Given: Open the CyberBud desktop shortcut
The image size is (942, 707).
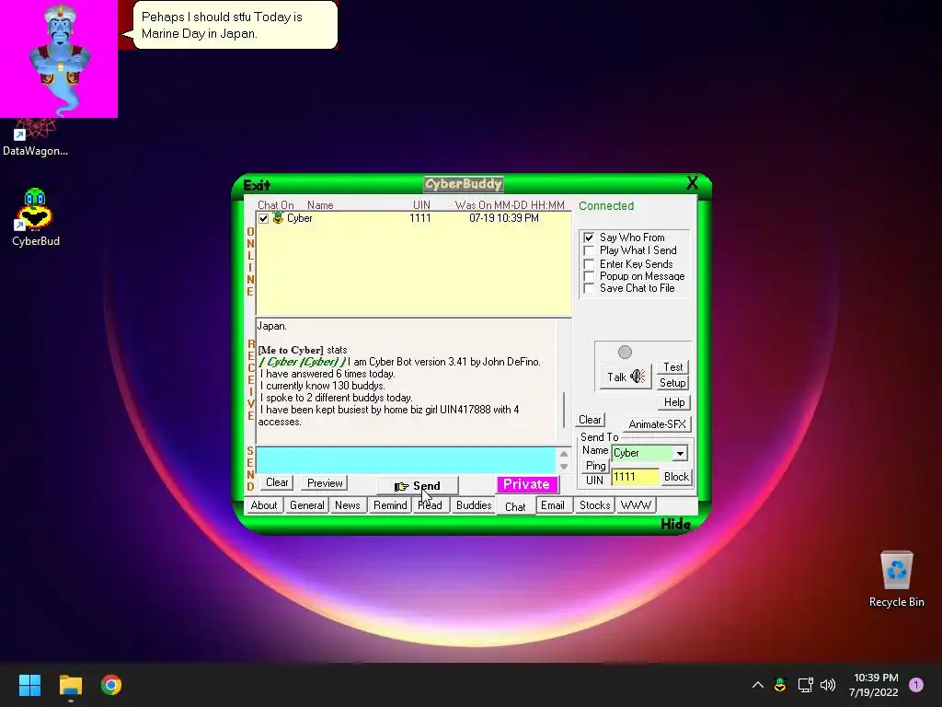Looking at the screenshot, I should (x=35, y=217).
